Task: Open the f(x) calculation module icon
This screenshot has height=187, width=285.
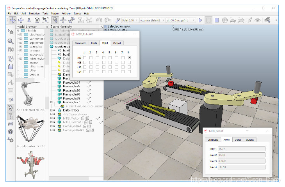Action: (11, 49)
